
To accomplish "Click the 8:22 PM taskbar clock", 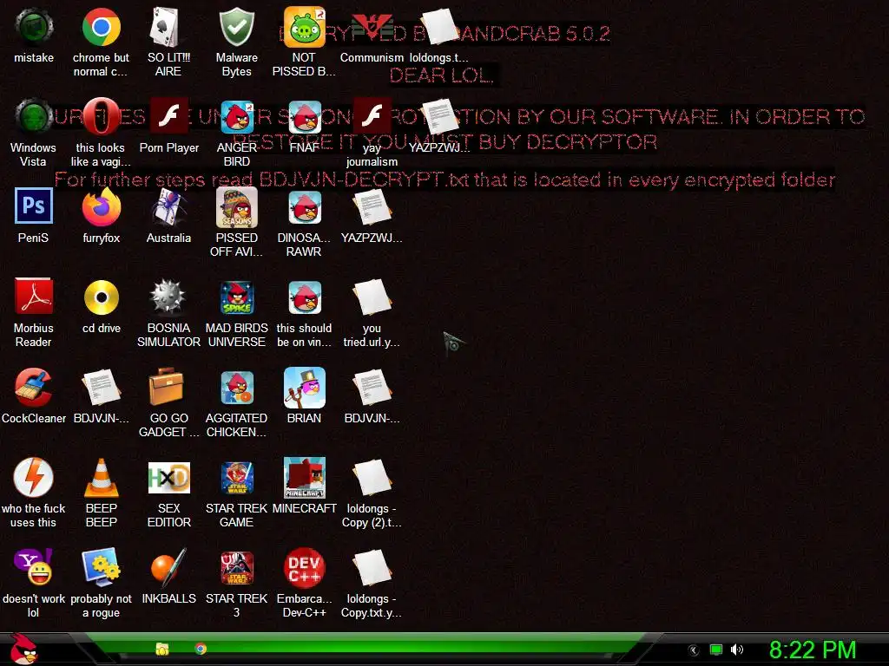I will click(x=813, y=650).
